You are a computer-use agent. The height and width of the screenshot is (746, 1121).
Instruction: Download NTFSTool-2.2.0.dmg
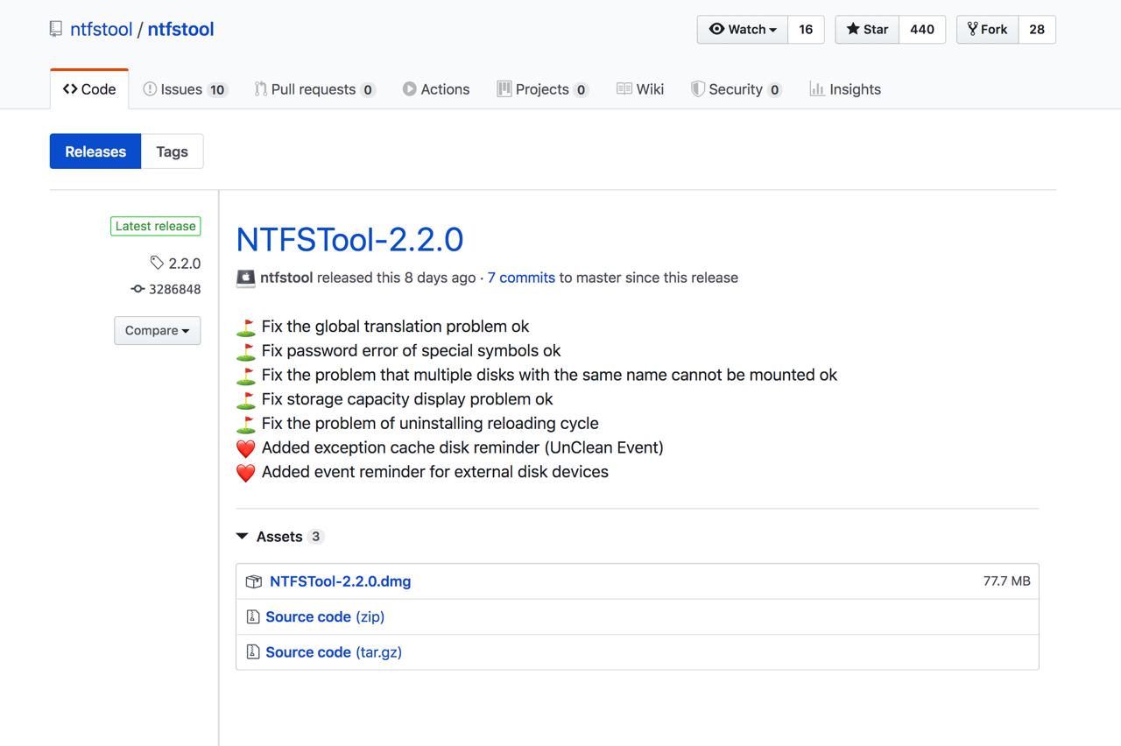(x=340, y=581)
